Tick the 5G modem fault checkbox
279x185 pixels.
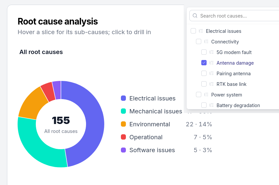click(204, 52)
